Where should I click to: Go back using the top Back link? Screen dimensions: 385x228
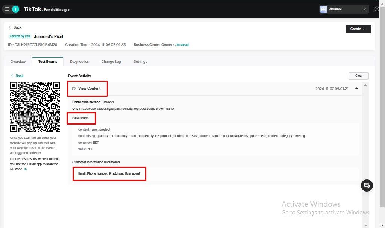pos(15,27)
